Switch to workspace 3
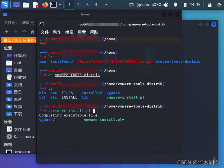The height and width of the screenshot is (168, 224). (87, 5)
